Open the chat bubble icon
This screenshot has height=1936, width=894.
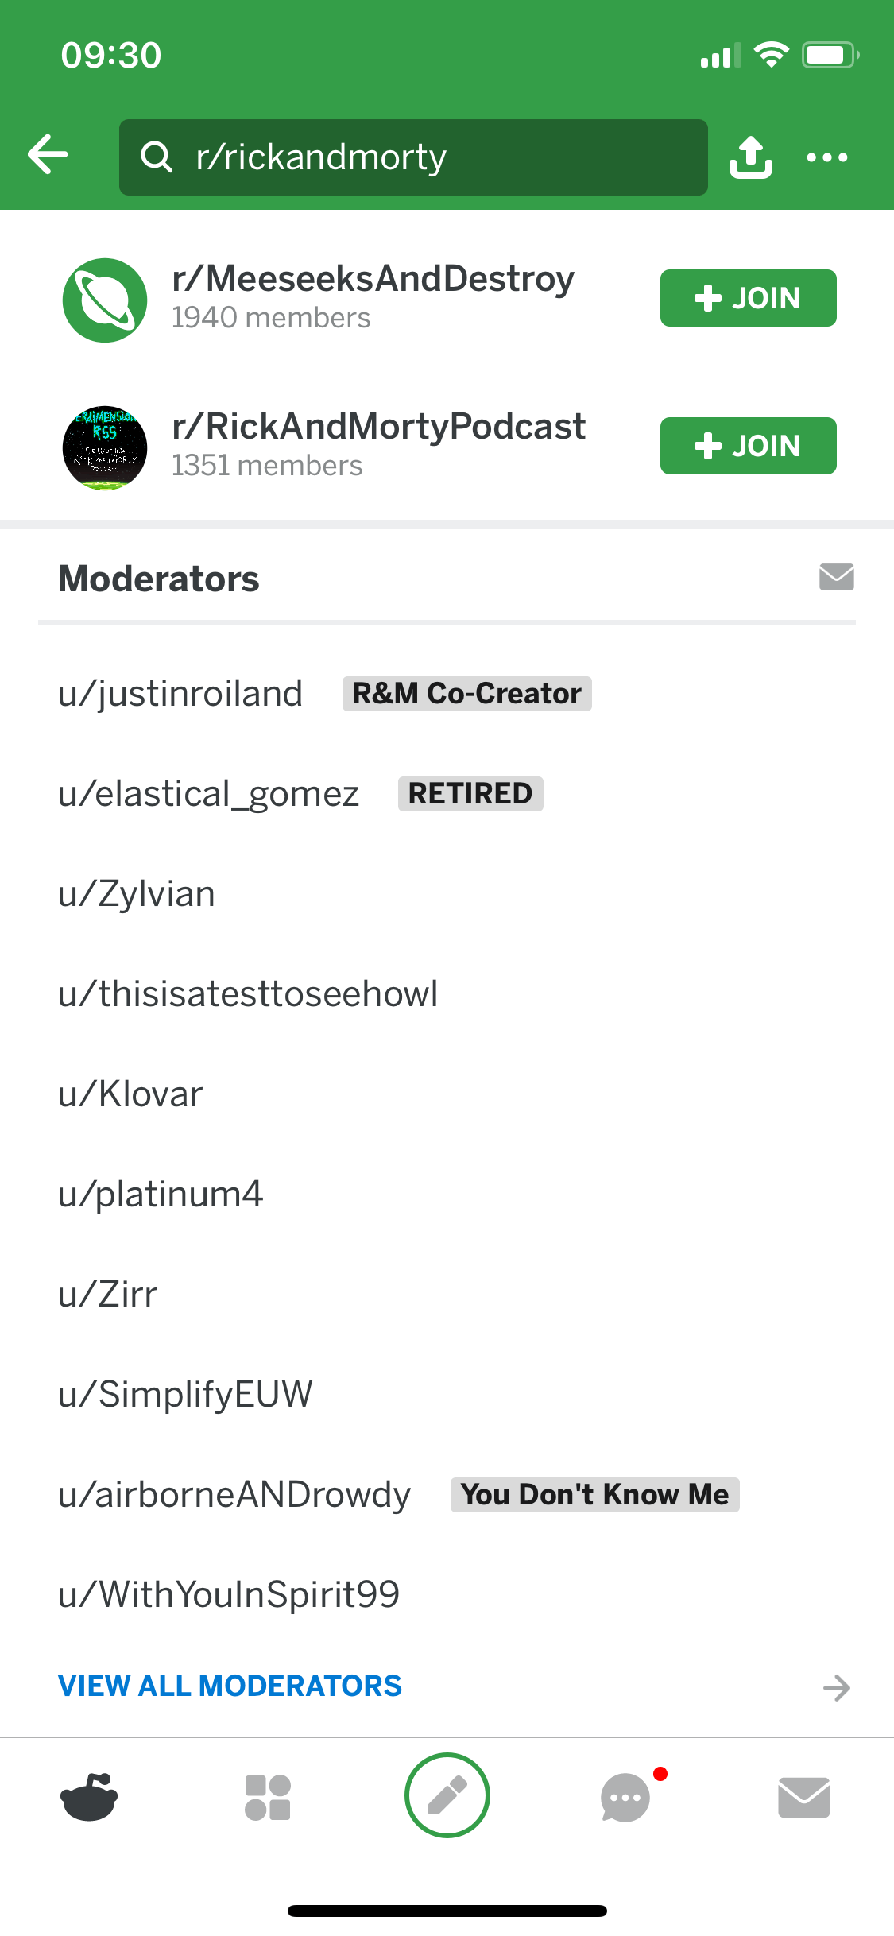pyautogui.click(x=626, y=1797)
